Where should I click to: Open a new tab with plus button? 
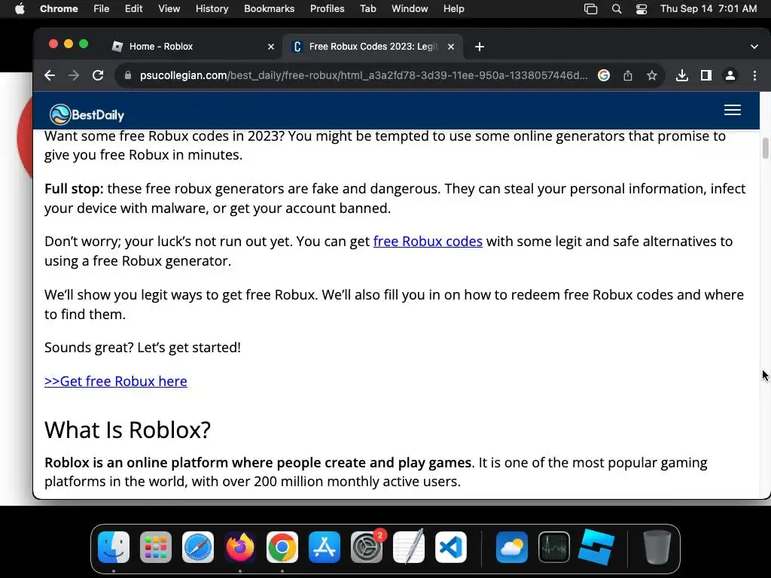[480, 47]
